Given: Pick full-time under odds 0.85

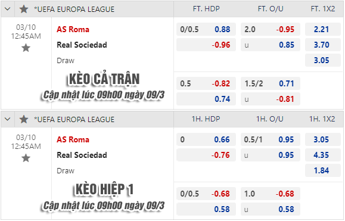Looking at the screenshot, I should (271, 45).
